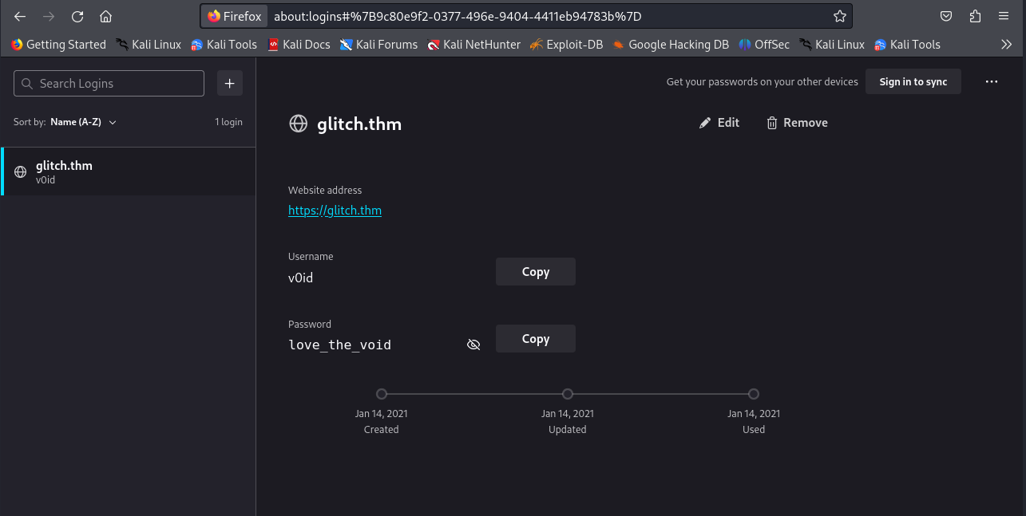This screenshot has height=516, width=1026.
Task: Bookmark this page with the star icon
Action: click(x=839, y=16)
